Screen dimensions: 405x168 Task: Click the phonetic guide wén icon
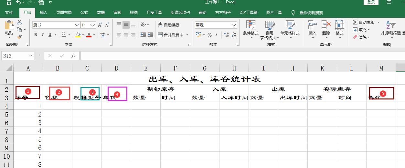103,35
